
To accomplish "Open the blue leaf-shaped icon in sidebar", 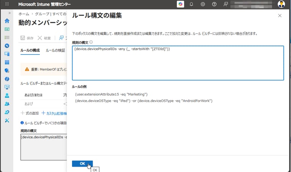I will [7, 79].
